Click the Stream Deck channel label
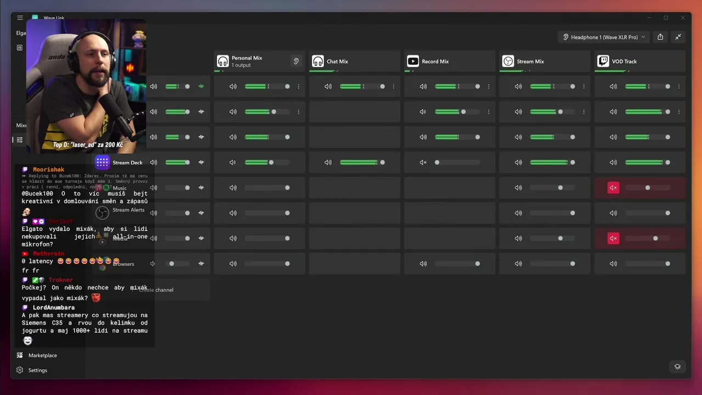Image resolution: width=702 pixels, height=395 pixels. (127, 162)
